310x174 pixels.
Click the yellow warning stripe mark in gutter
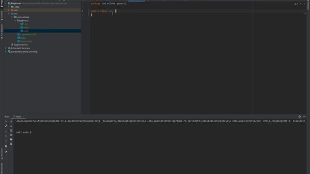coord(305,14)
